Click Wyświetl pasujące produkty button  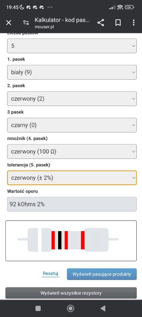coord(102,274)
